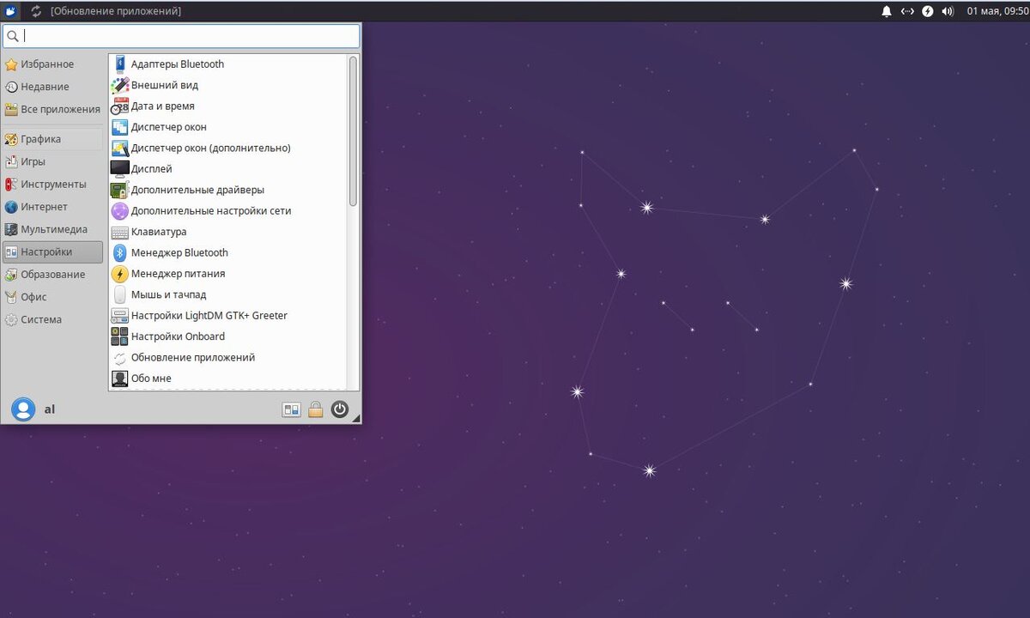Click the notifications bell in the tray
The width and height of the screenshot is (1030, 618).
887,11
